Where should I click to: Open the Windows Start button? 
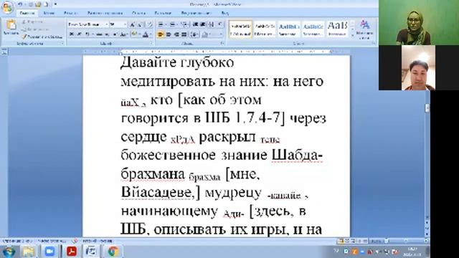point(9,252)
